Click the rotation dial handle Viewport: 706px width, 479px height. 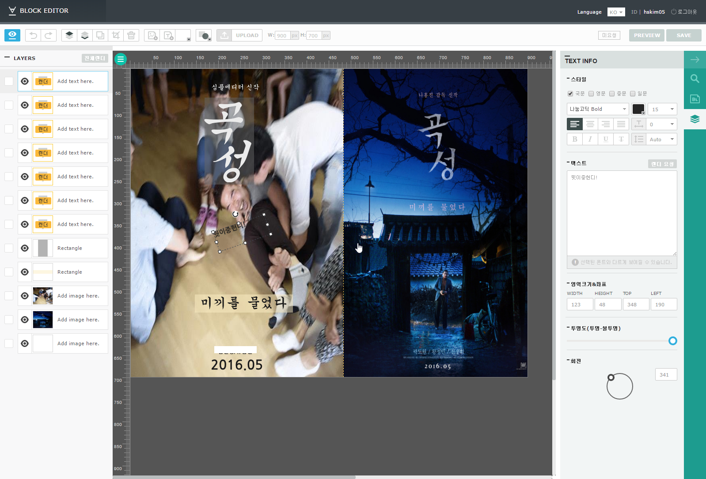coord(611,377)
